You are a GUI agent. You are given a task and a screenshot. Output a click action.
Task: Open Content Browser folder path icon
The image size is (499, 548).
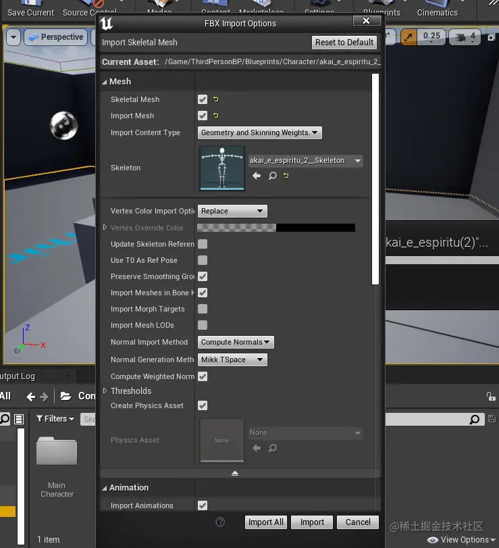(66, 396)
